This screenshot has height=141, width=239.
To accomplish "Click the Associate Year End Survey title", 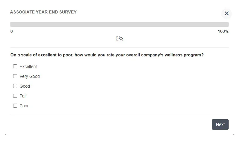I will click(43, 12).
